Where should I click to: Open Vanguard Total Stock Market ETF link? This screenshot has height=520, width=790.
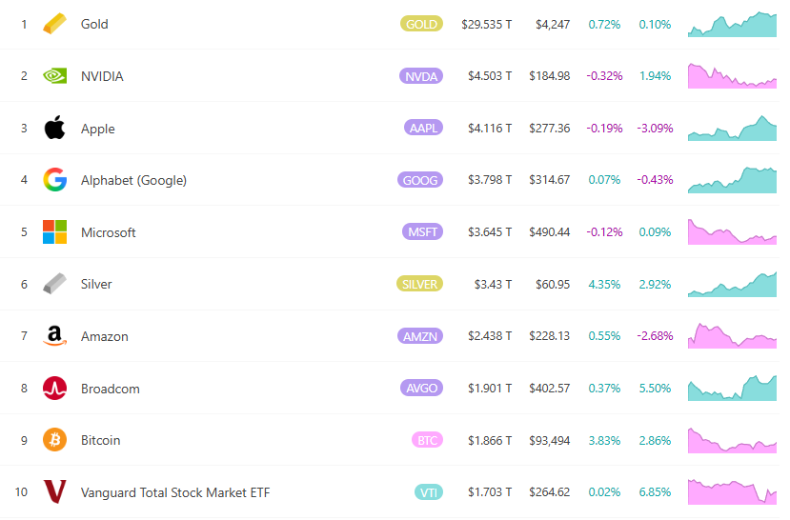(175, 492)
